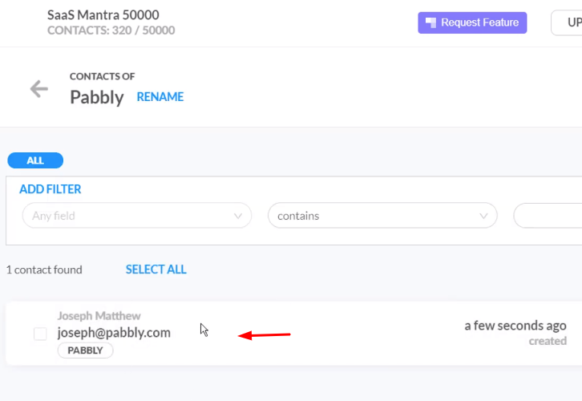This screenshot has height=401, width=582.
Task: Click the partially visible UP button
Action: pos(567,22)
